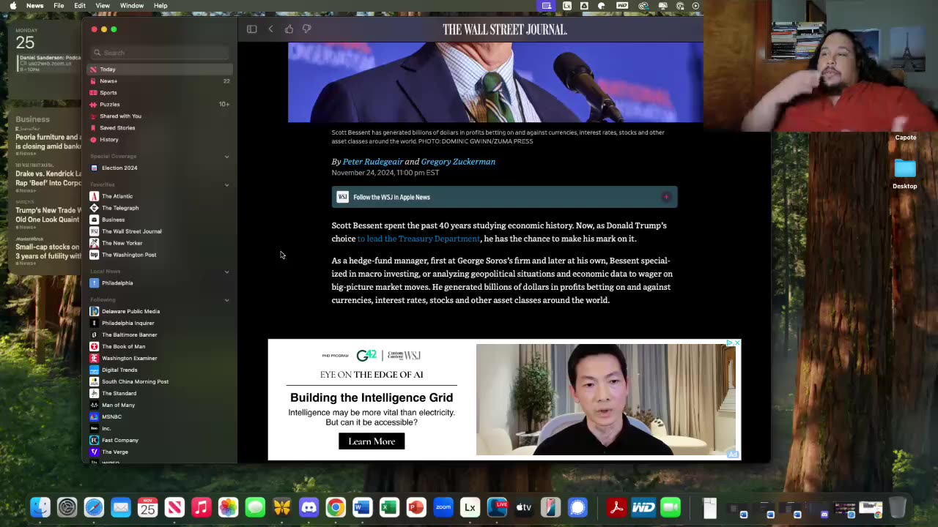Open the Edit menu

click(80, 6)
